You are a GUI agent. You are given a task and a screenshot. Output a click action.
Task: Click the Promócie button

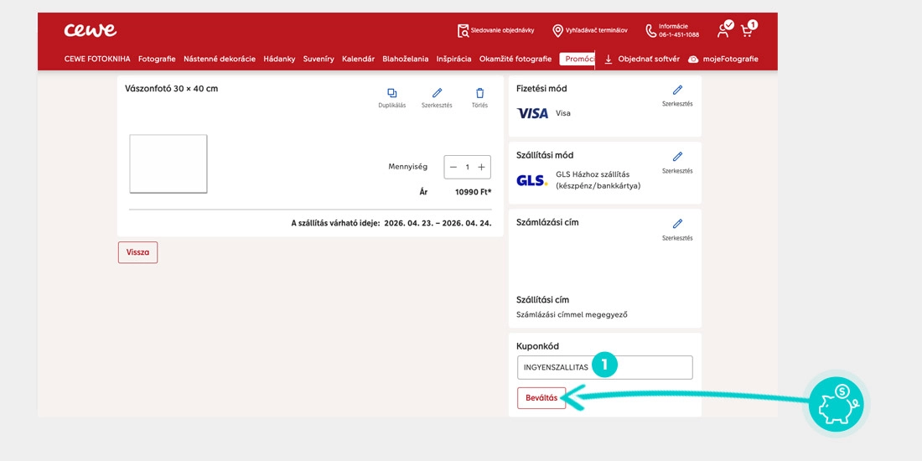coord(577,59)
